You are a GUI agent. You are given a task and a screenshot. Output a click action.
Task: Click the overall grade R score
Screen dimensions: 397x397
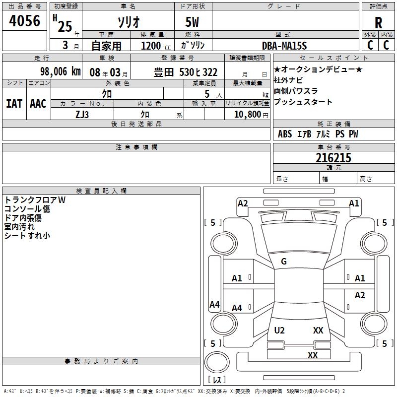pyautogui.click(x=379, y=23)
